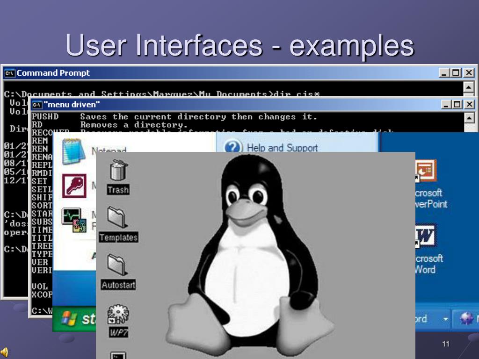Minimize the Command Prompt window

click(444, 72)
